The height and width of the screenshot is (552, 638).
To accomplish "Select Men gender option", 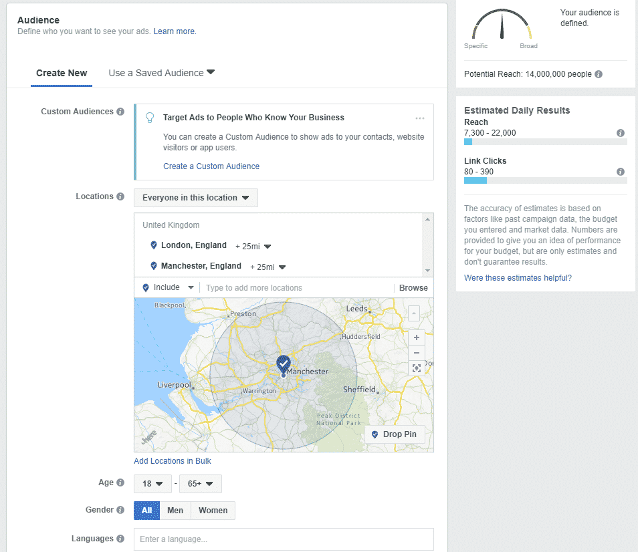I will pos(175,511).
